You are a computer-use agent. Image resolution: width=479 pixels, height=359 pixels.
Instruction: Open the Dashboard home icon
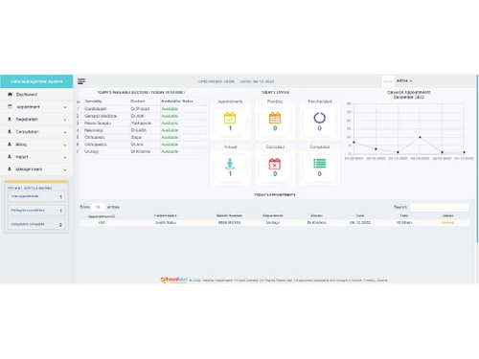[10, 95]
